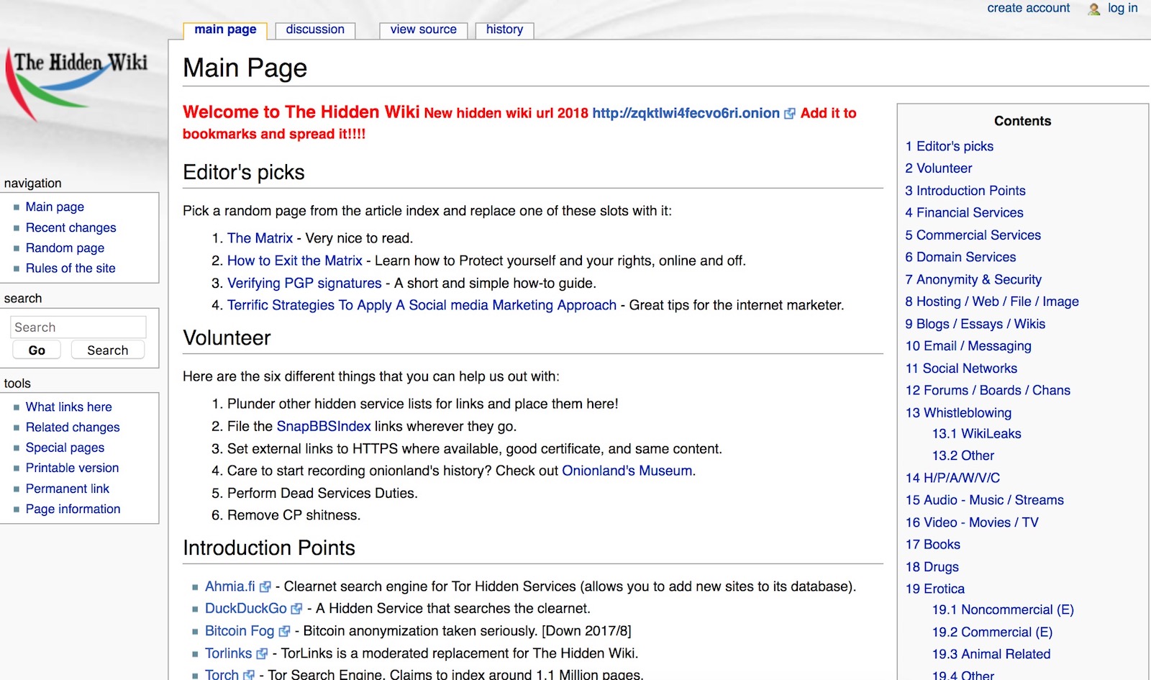The height and width of the screenshot is (680, 1151).
Task: Open a Random page
Action: pos(65,248)
